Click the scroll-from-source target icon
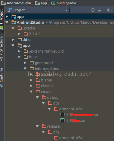114x141 pixels. [x=93, y=10]
